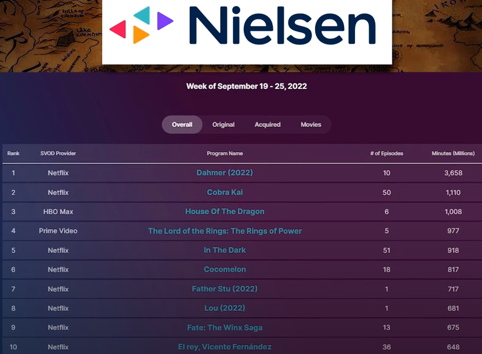Open the In The Dark link
Image resolution: width=482 pixels, height=354 pixels.
coord(224,250)
